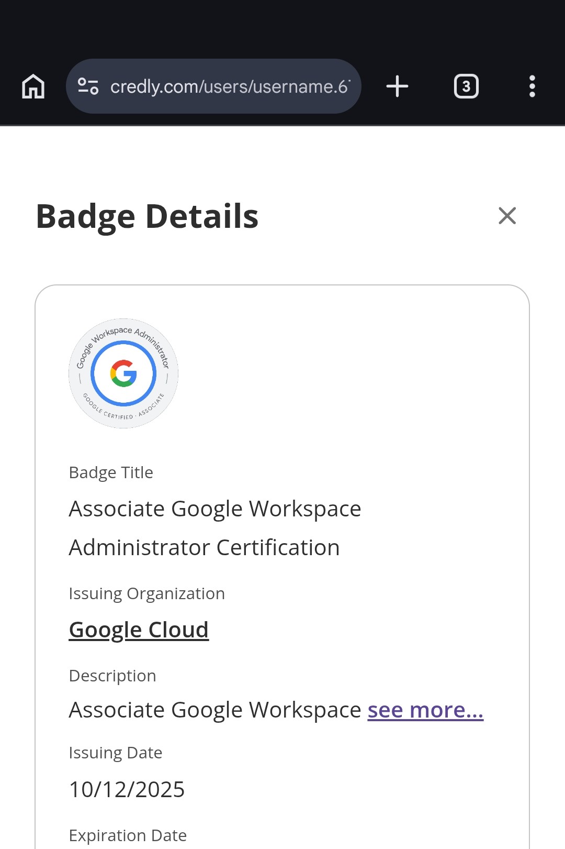Image resolution: width=565 pixels, height=849 pixels.
Task: Close the Badge Details panel
Action: click(x=507, y=216)
